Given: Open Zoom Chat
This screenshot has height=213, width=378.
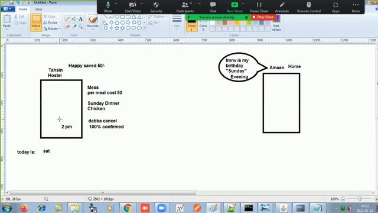Looking at the screenshot, I should pos(213,7).
